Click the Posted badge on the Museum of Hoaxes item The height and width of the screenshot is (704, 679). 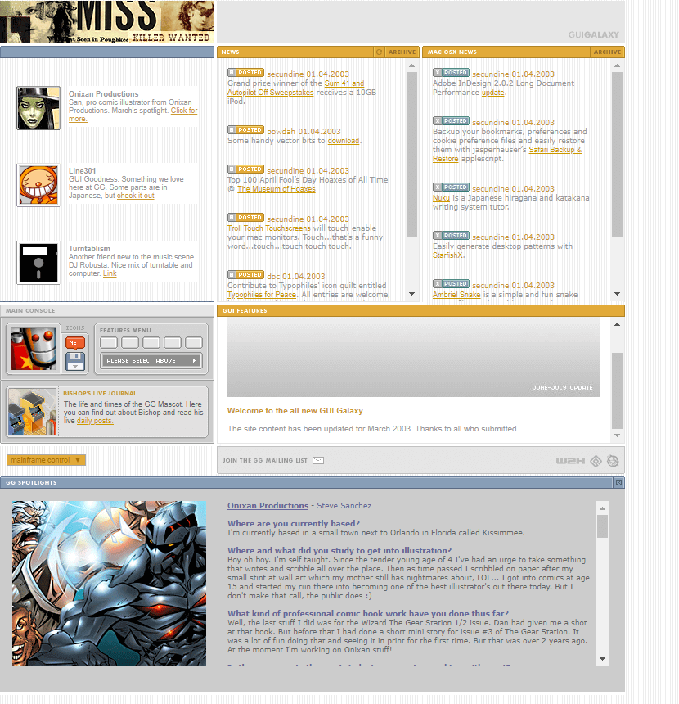(x=245, y=169)
